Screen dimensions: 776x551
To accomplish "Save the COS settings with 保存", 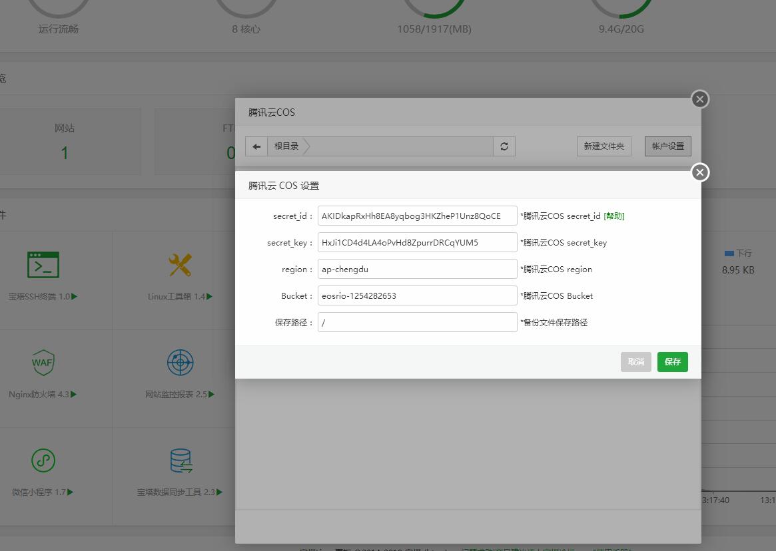I will 673,361.
